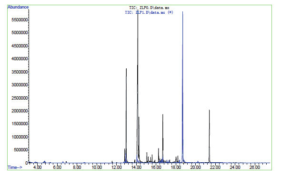Click the TIC: ZLP0.D\data.ms title
Screen dimensions: 281x176
pyautogui.click(x=149, y=8)
